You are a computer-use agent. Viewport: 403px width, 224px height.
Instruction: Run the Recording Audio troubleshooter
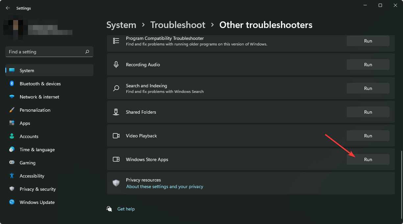[x=368, y=65]
